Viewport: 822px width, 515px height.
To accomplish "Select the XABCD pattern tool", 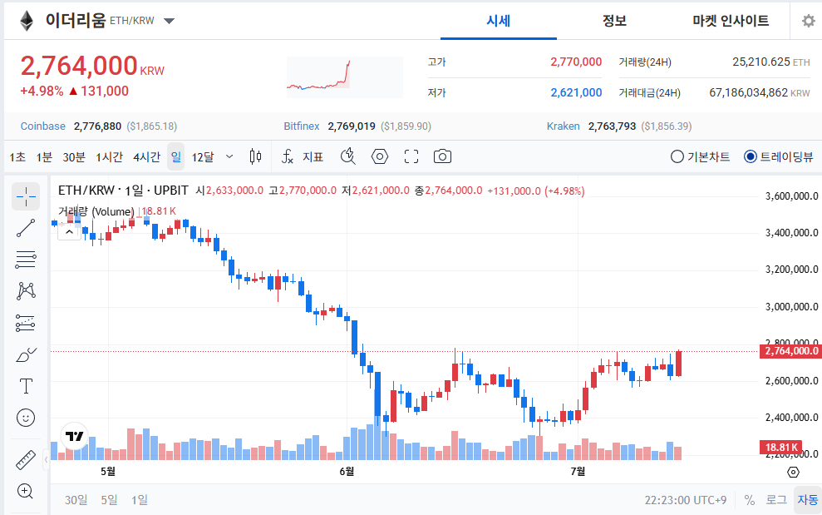I will click(x=26, y=291).
